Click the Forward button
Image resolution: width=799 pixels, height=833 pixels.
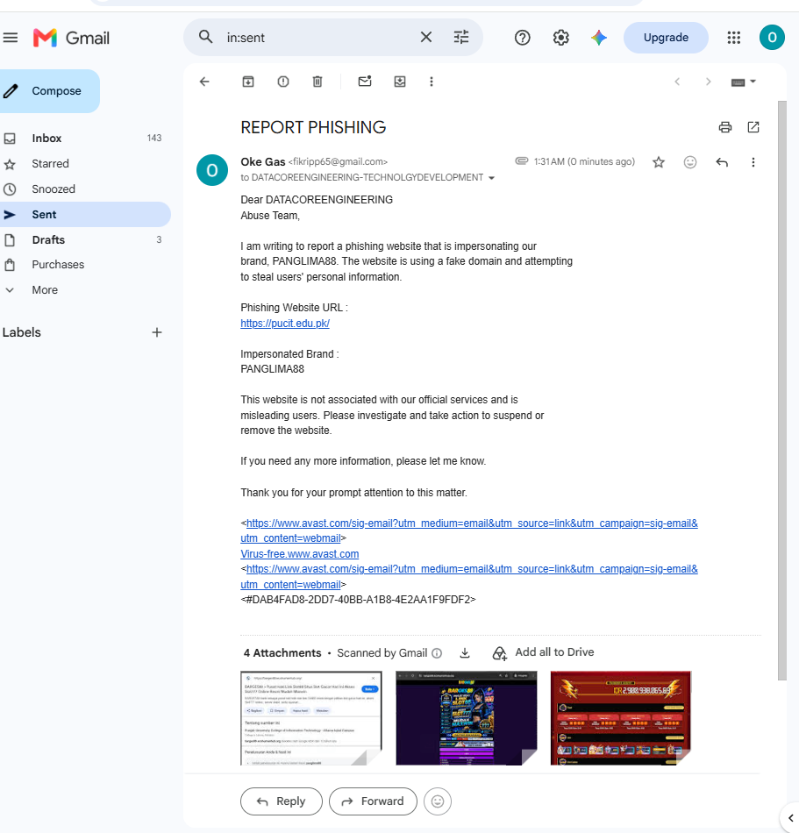(x=373, y=801)
